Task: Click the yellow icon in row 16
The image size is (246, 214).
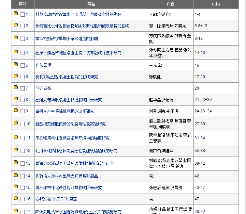Action: pos(16,198)
